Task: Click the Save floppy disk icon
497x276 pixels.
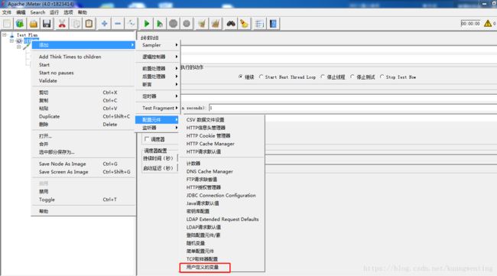Action: coord(47,24)
